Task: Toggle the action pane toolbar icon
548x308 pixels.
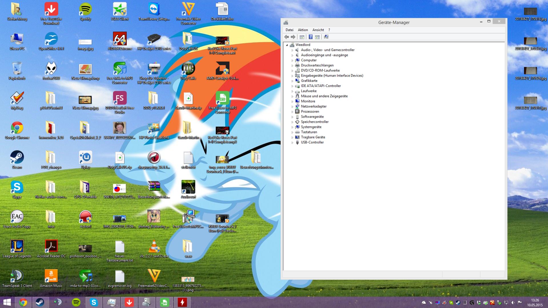Action: point(317,37)
